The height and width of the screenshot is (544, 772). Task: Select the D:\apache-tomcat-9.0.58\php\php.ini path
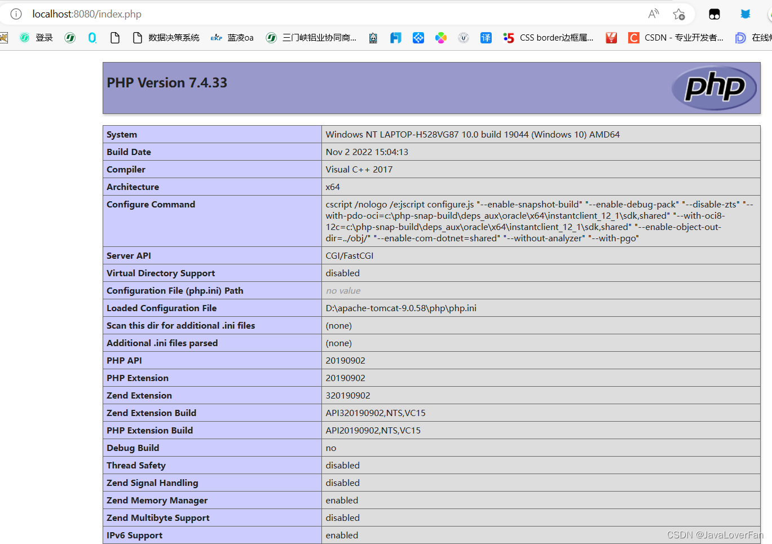pyautogui.click(x=401, y=308)
